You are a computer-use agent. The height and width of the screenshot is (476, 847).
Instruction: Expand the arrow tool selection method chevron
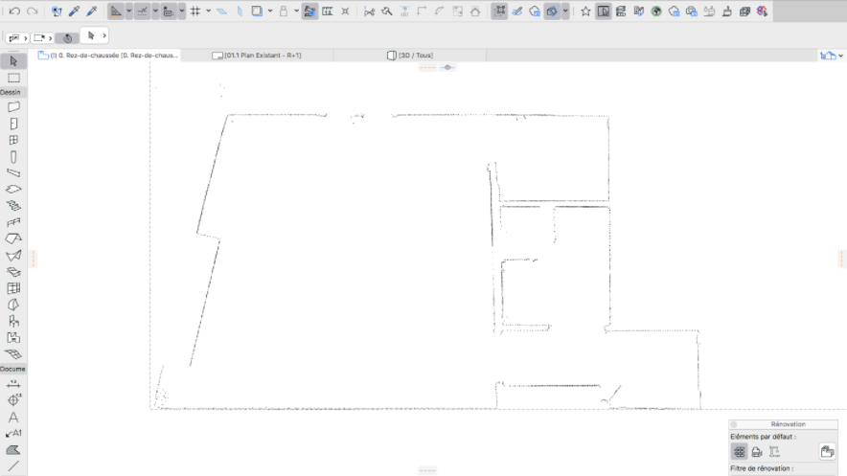coord(104,35)
